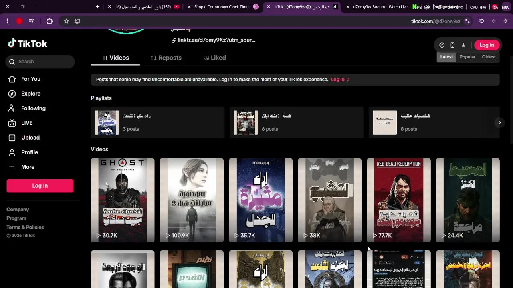Click the © 2026 TikTok footer text
513x288 pixels.
[21, 236]
